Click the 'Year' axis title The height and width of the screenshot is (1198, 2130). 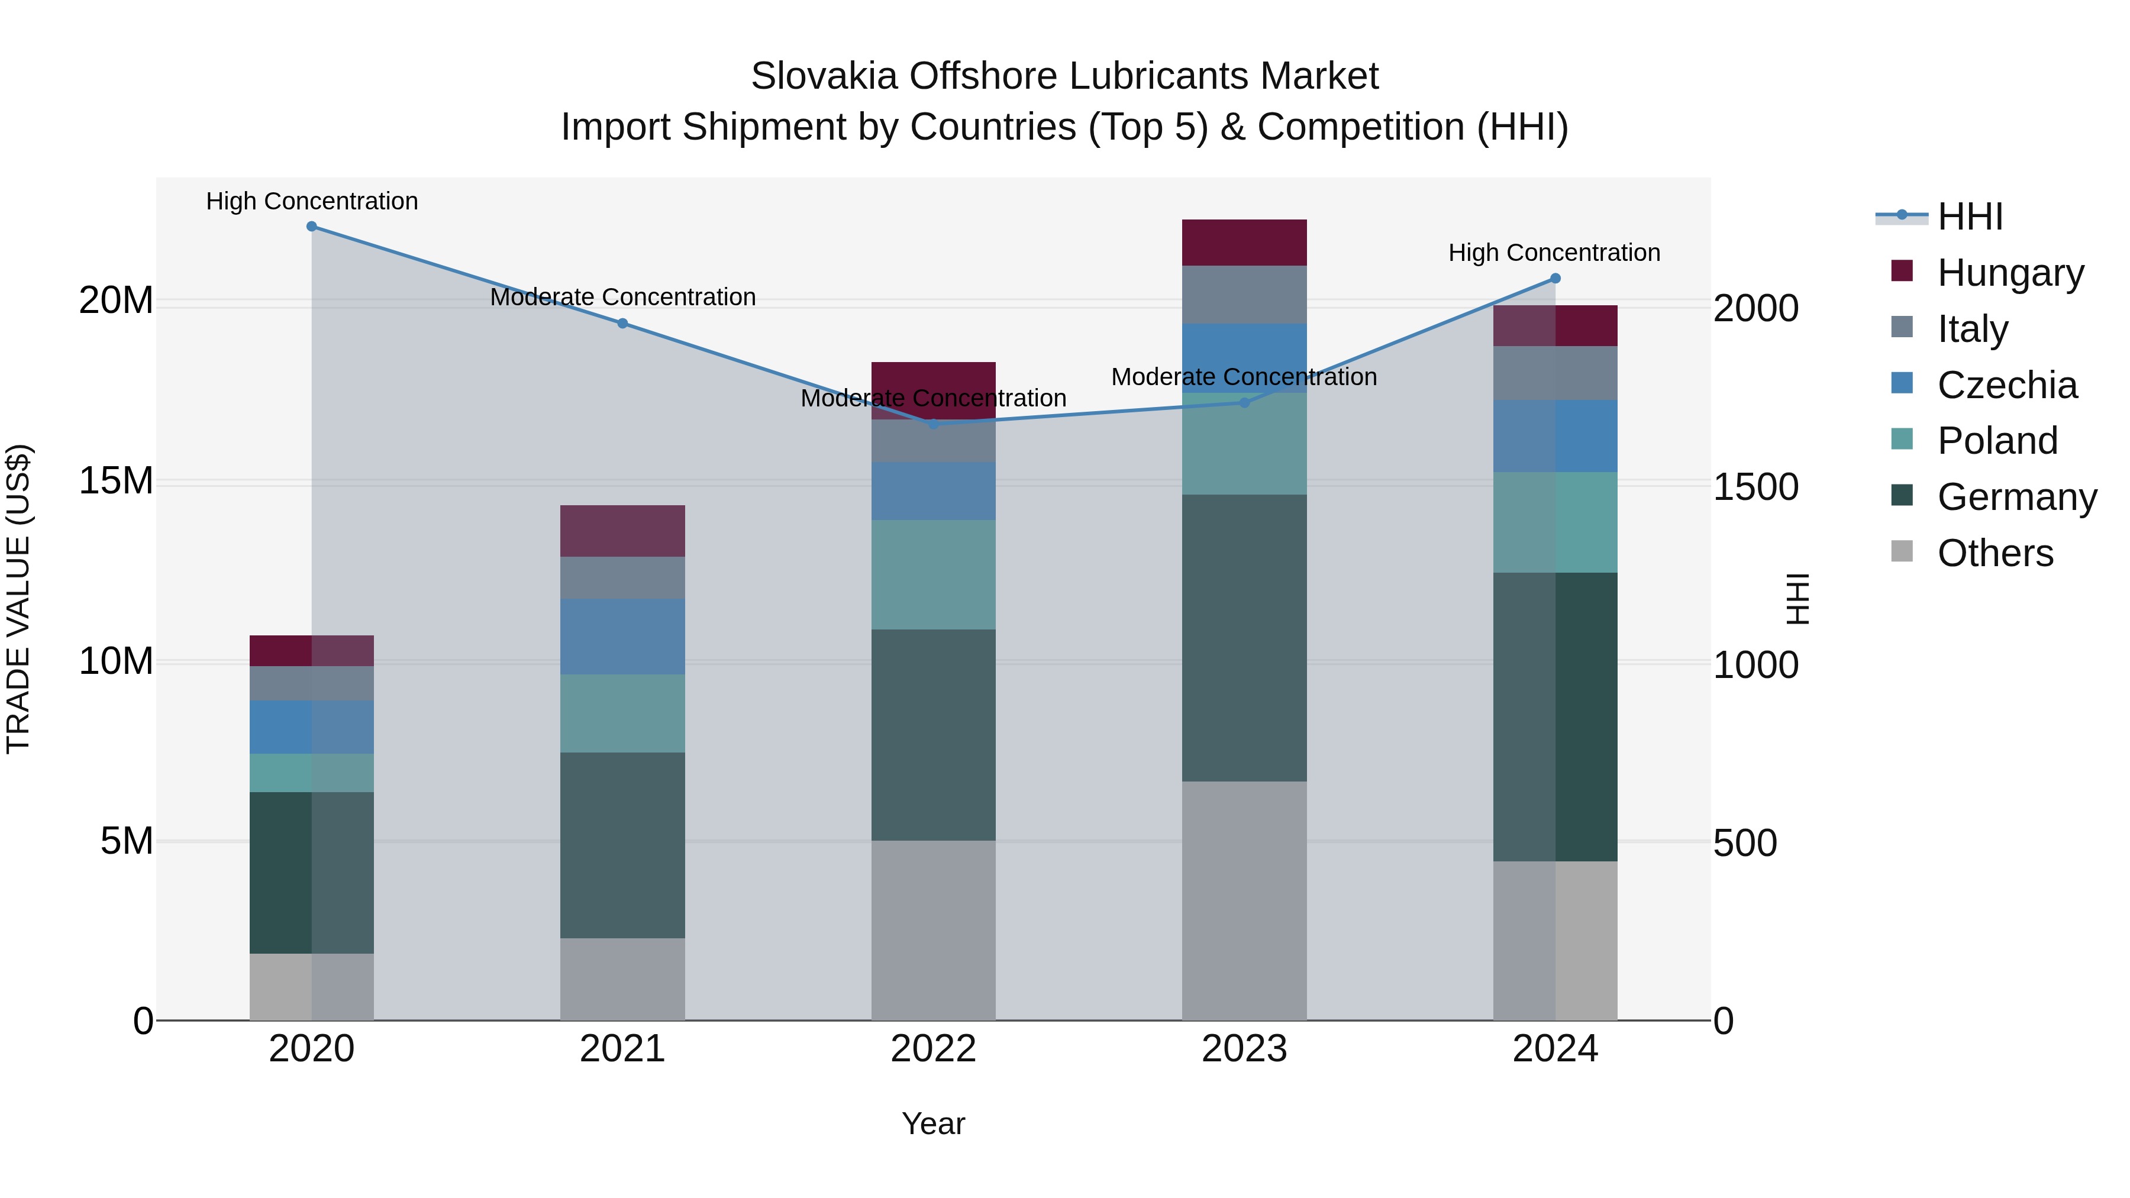tap(934, 1123)
